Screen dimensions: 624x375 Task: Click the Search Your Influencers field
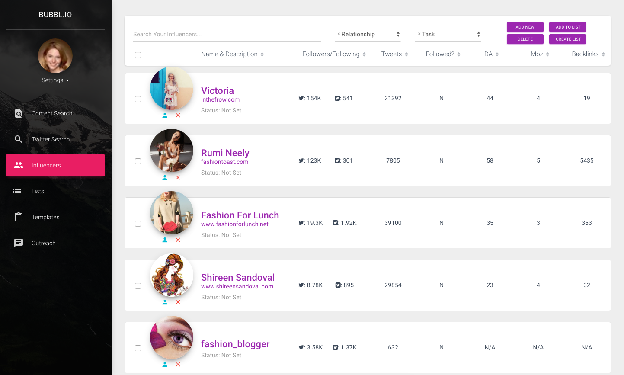pyautogui.click(x=227, y=34)
